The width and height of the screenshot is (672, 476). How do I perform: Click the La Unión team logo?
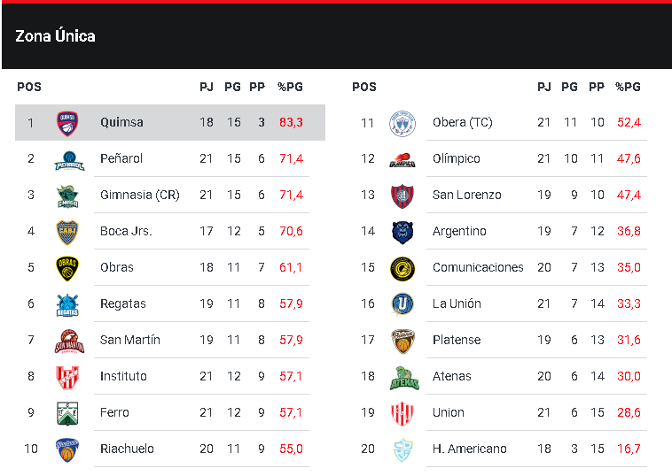click(x=402, y=304)
